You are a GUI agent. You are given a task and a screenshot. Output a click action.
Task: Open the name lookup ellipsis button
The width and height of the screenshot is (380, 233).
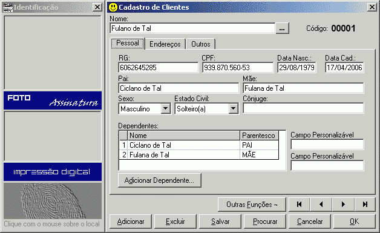click(x=282, y=28)
